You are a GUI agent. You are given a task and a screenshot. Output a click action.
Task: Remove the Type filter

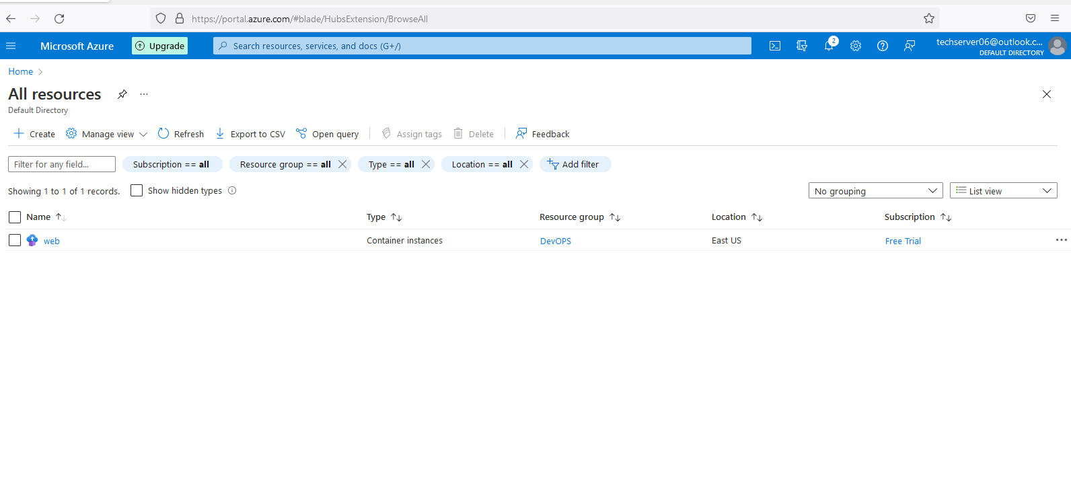tap(426, 164)
